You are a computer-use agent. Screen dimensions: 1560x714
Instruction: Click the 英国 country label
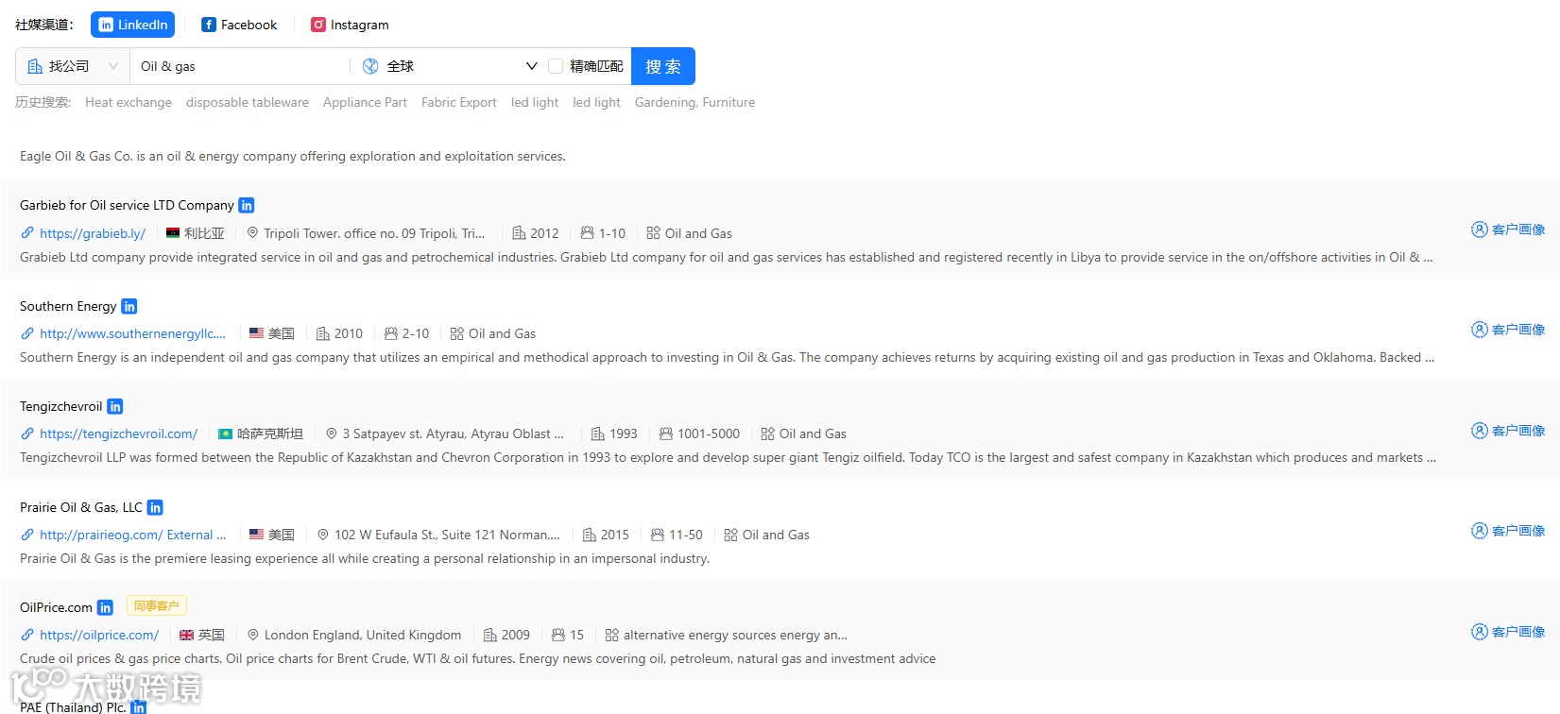pyautogui.click(x=212, y=635)
